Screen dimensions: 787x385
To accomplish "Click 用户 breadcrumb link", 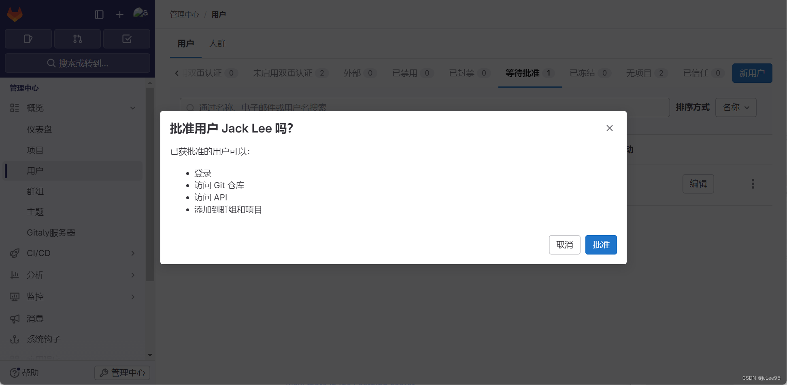I will pyautogui.click(x=219, y=15).
